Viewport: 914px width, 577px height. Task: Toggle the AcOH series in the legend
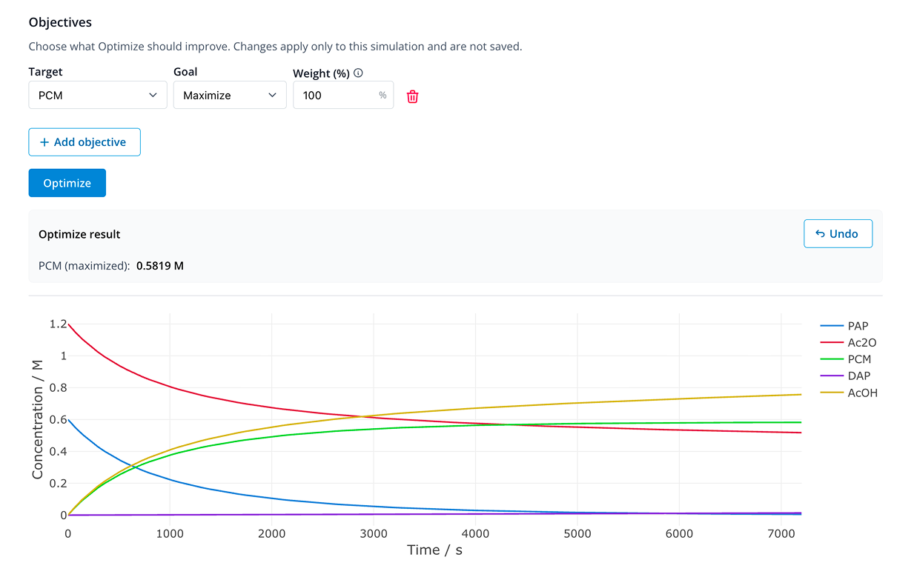849,393
